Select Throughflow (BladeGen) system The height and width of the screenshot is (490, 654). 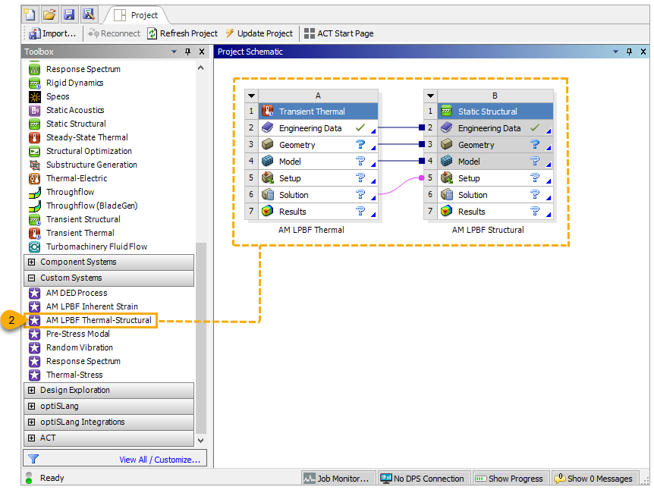pos(83,206)
